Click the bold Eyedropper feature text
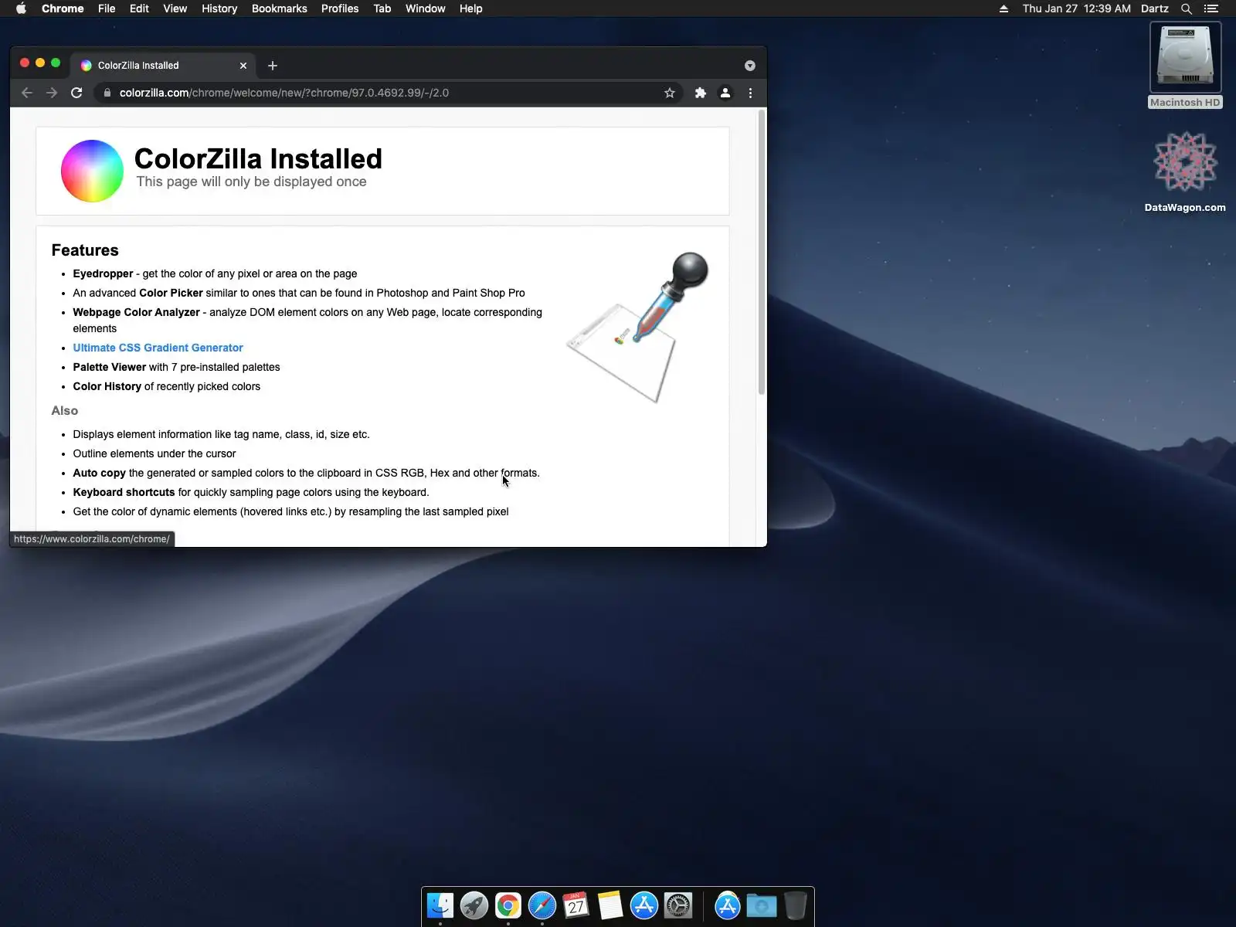The width and height of the screenshot is (1236, 927). 103,273
